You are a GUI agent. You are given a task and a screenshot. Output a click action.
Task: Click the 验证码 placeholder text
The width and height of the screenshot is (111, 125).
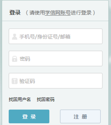(27, 81)
